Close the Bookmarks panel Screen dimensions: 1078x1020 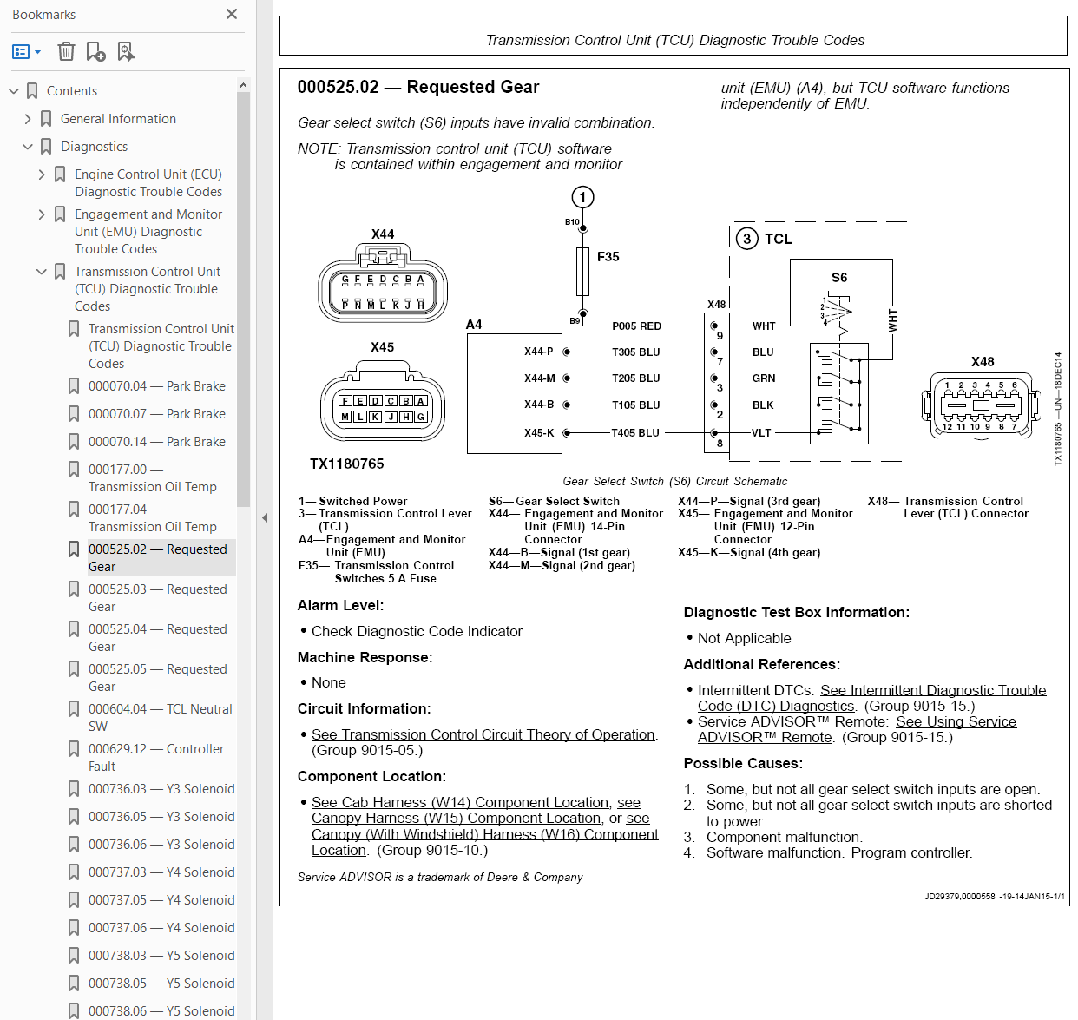click(231, 14)
